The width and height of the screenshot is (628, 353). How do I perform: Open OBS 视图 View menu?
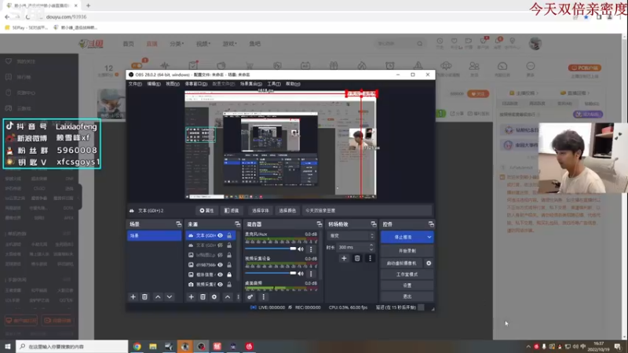(173, 84)
